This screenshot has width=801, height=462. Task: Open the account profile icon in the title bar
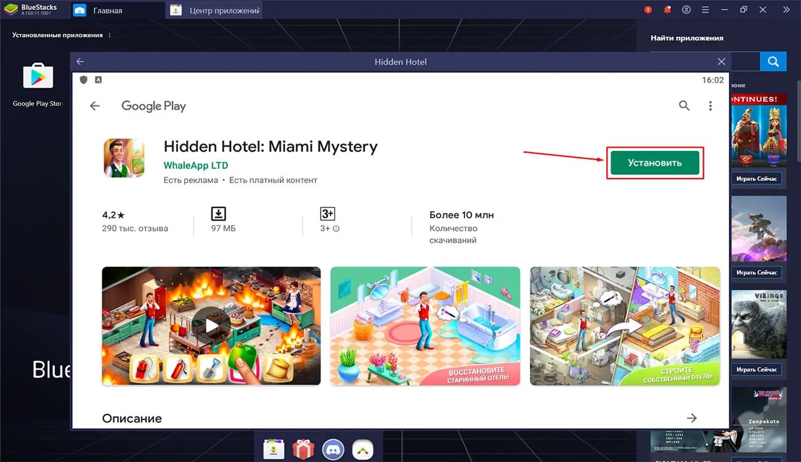coord(686,10)
